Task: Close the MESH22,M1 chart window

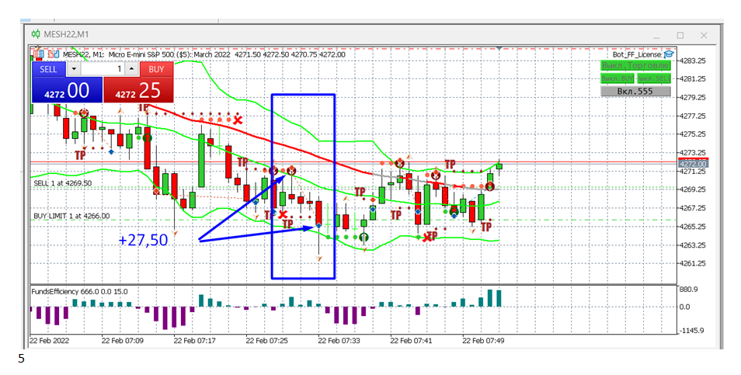Action: click(x=704, y=35)
